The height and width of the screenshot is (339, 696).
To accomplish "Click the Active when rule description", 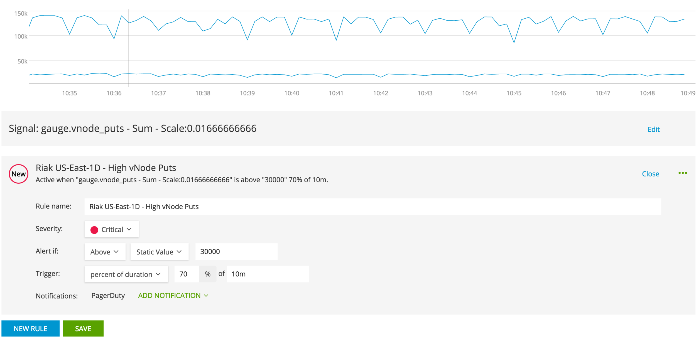I will tap(182, 180).
